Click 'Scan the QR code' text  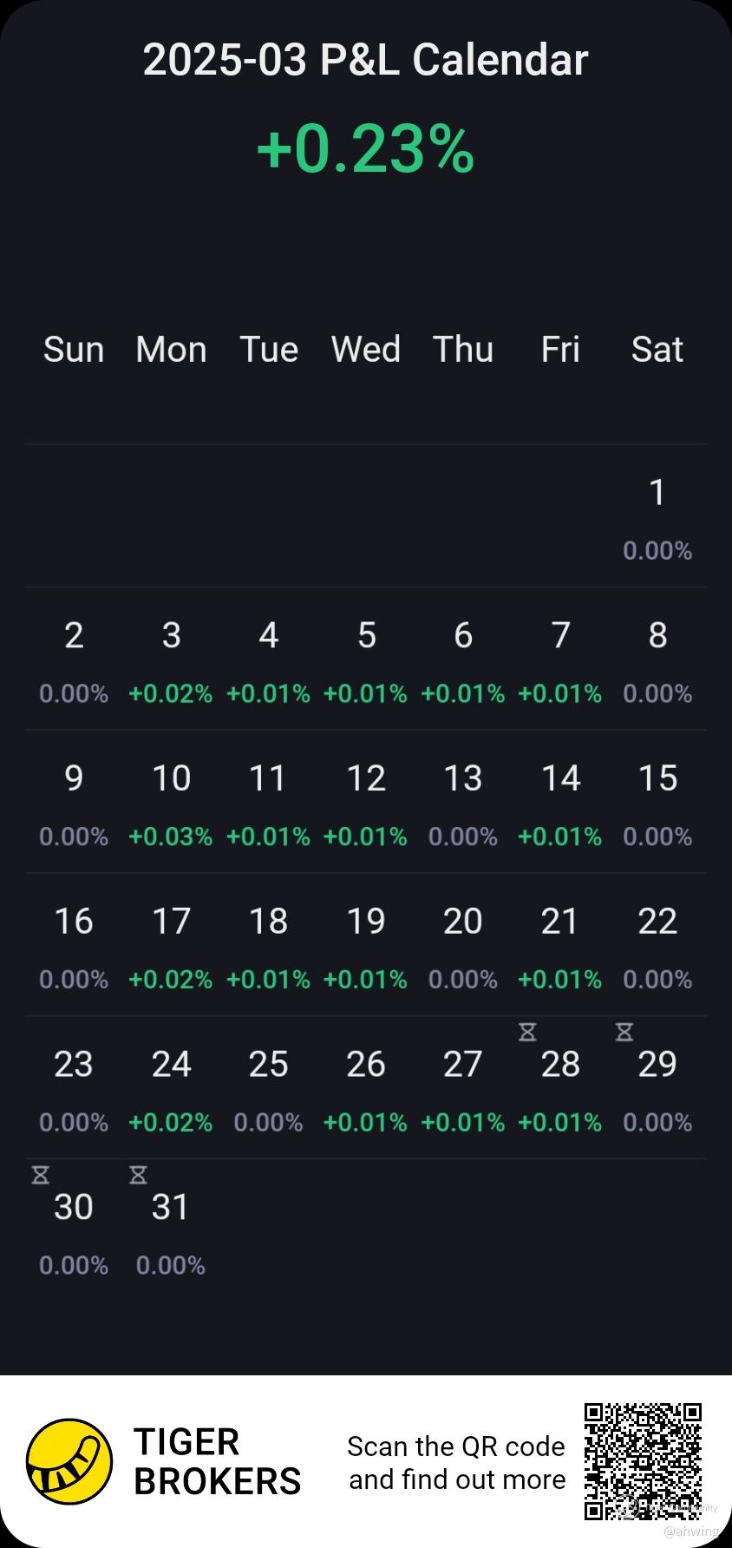click(x=456, y=1446)
